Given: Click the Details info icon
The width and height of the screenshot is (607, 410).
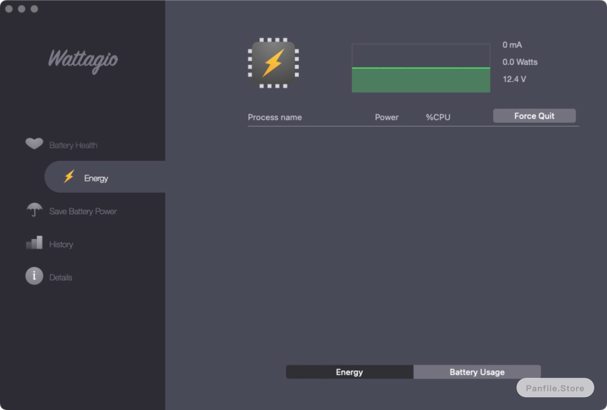Looking at the screenshot, I should (34, 276).
